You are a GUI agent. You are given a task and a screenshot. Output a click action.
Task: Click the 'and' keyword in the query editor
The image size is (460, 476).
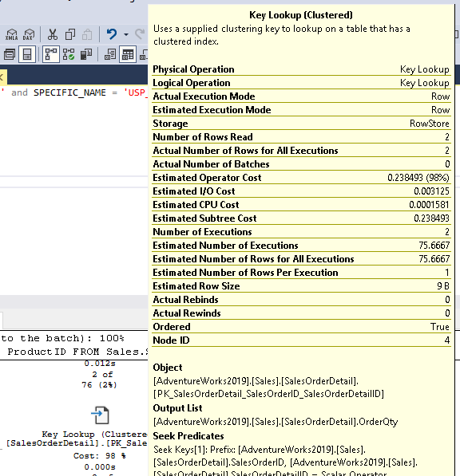click(19, 92)
